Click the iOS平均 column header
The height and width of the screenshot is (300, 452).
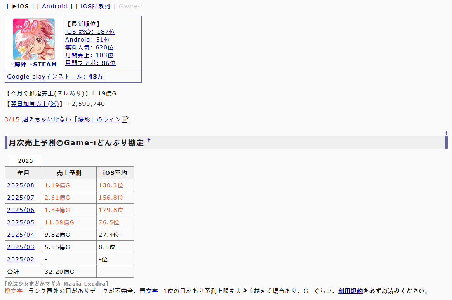point(115,173)
